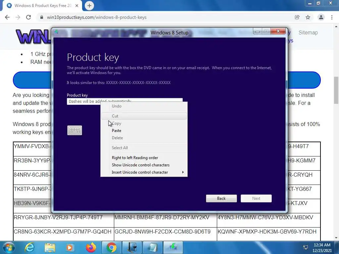Reload the page in Chrome

pyautogui.click(x=28, y=17)
